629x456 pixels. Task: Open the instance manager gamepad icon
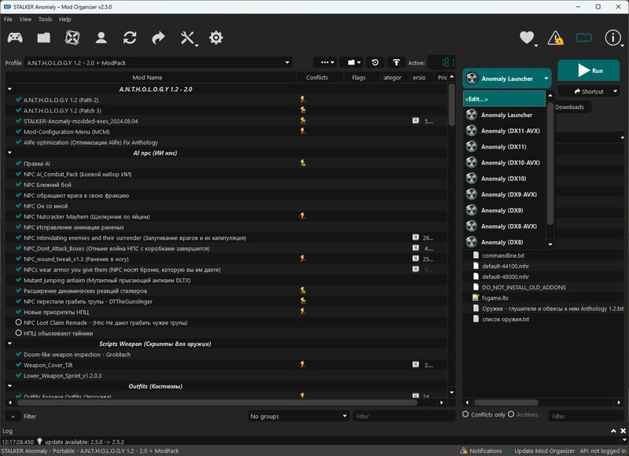pyautogui.click(x=15, y=38)
